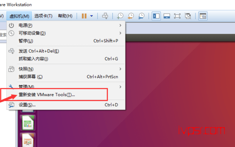Click the orange pause VM button
The width and height of the screenshot is (235, 147).
84,16
